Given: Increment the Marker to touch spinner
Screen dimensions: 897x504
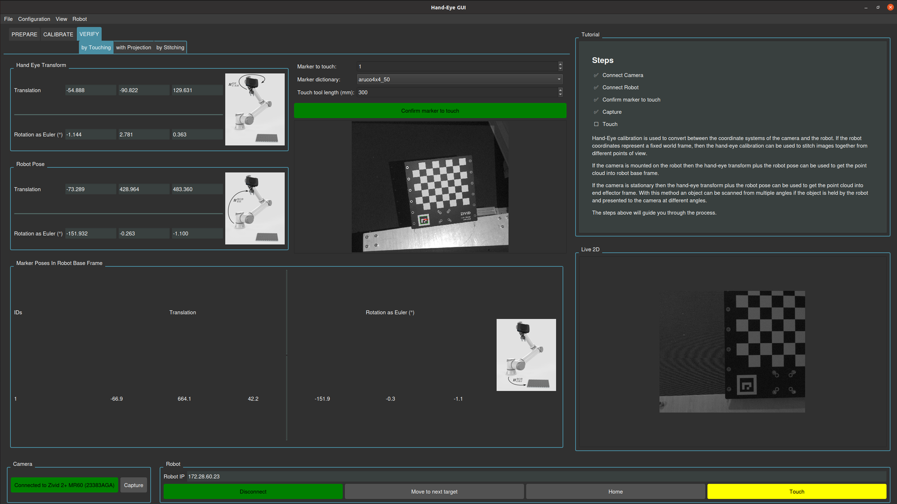Looking at the screenshot, I should (x=560, y=64).
